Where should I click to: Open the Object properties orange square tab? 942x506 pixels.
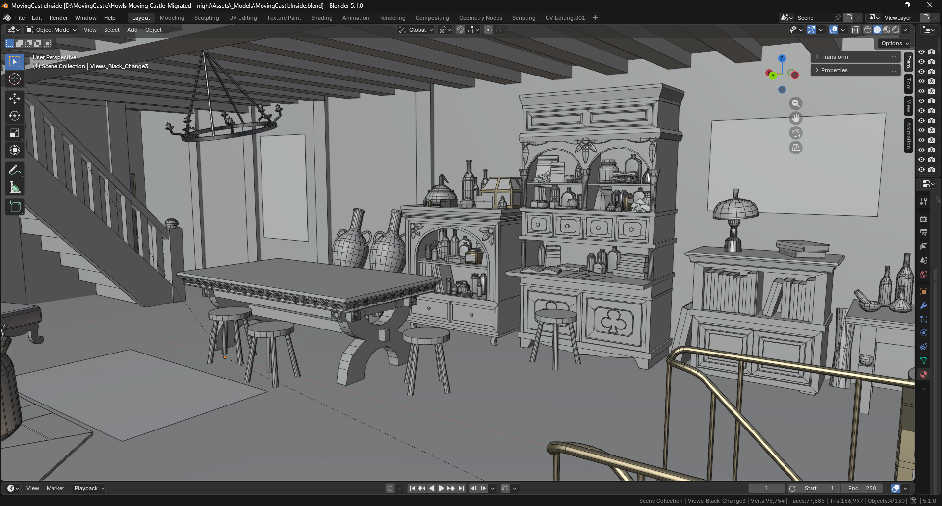(924, 292)
